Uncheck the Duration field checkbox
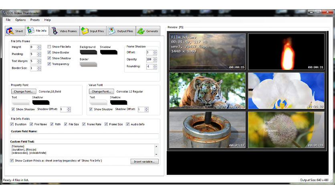The width and height of the screenshot is (335, 194). pyautogui.click(x=12, y=124)
